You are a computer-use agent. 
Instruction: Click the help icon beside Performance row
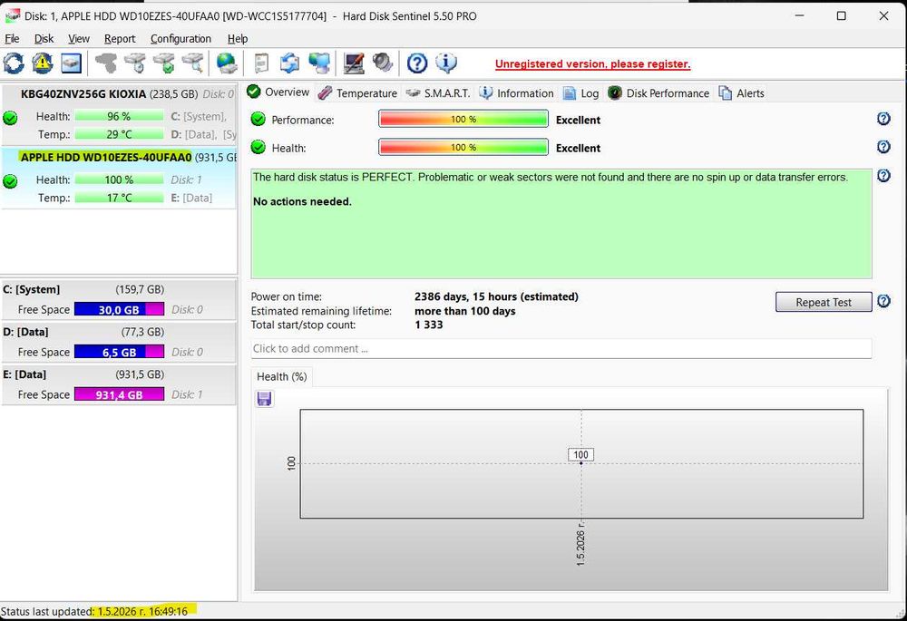883,119
